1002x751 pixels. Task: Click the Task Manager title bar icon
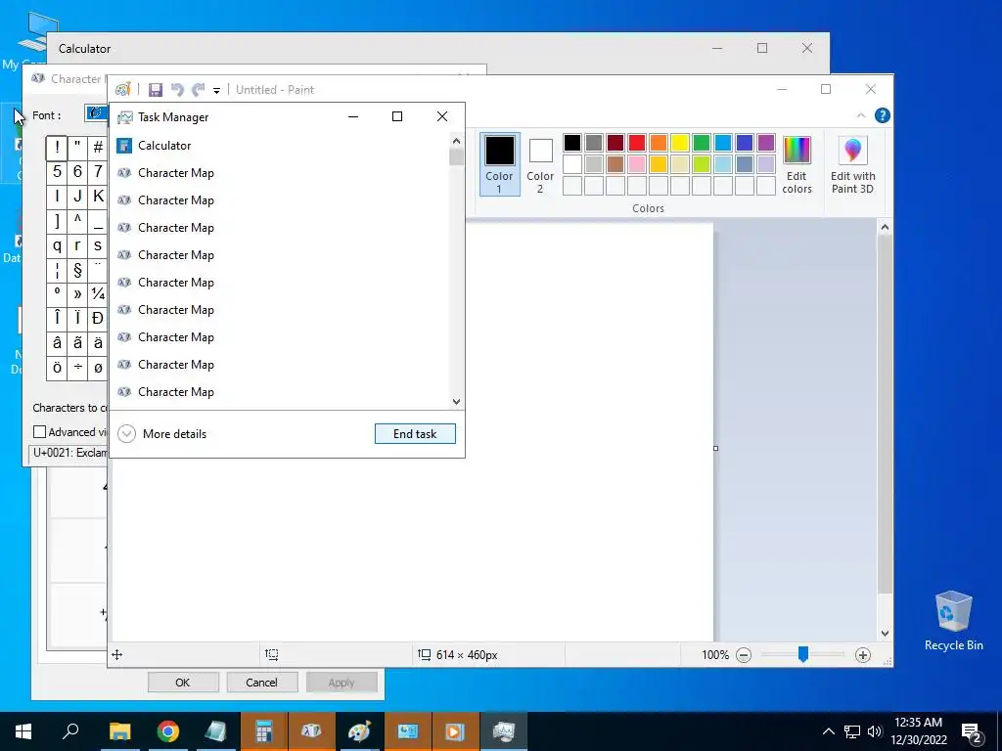pyautogui.click(x=124, y=117)
